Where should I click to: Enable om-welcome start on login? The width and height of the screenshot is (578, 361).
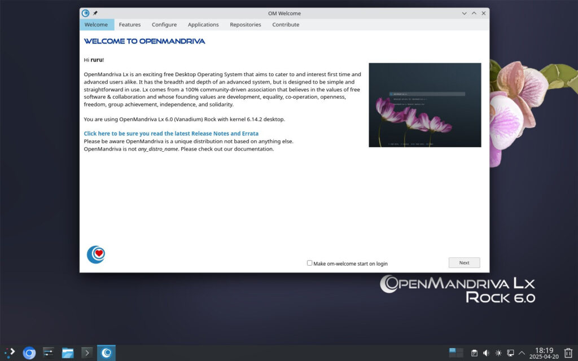[309, 263]
